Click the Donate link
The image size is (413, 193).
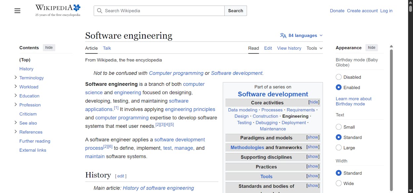(x=337, y=11)
